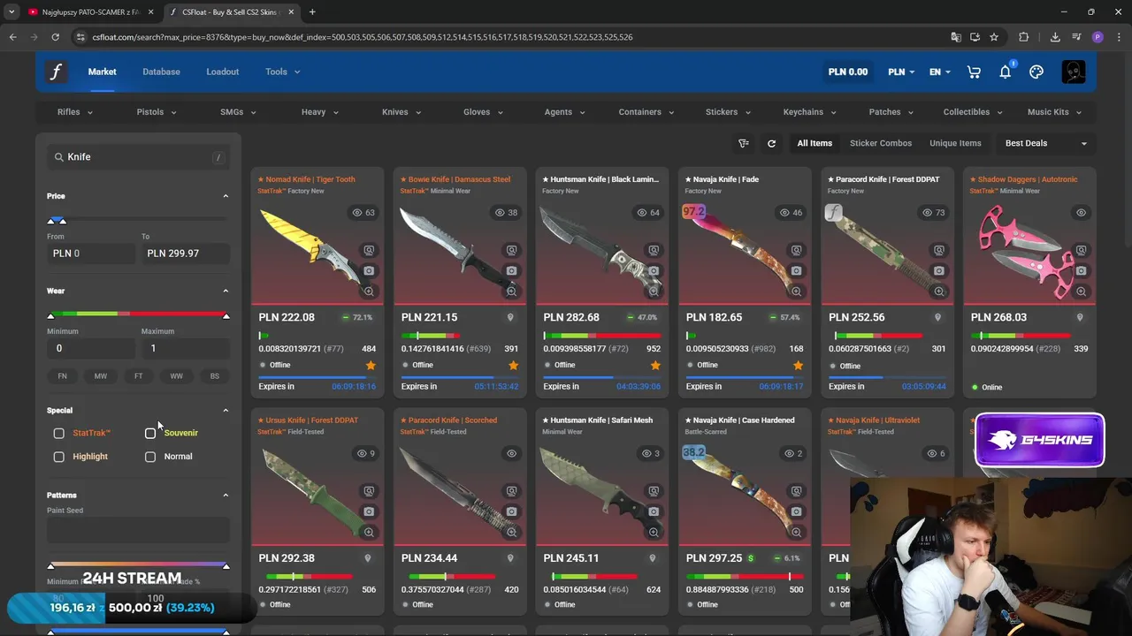Adjust the Price range slider handle
1132x636 pixels.
click(62, 221)
